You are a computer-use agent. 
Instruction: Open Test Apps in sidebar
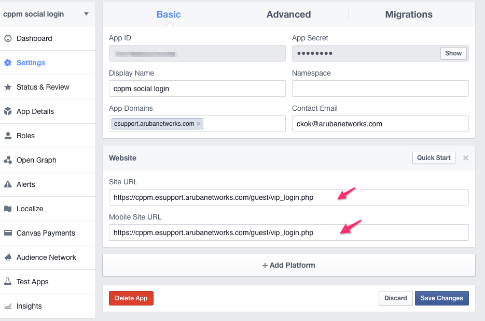click(x=48, y=282)
